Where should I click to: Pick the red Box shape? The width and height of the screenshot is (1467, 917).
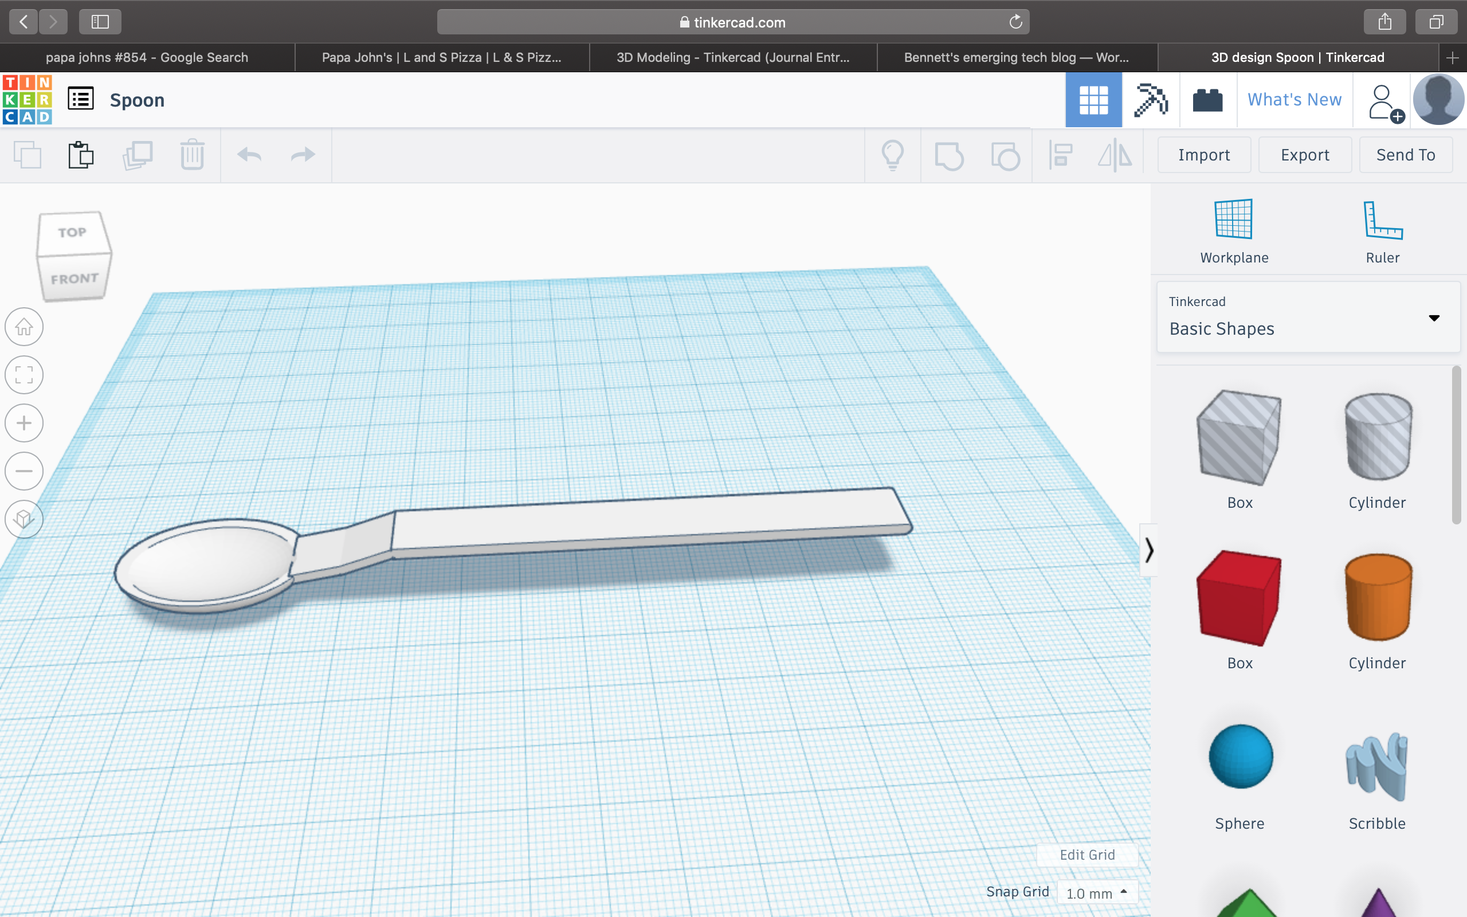1239,597
